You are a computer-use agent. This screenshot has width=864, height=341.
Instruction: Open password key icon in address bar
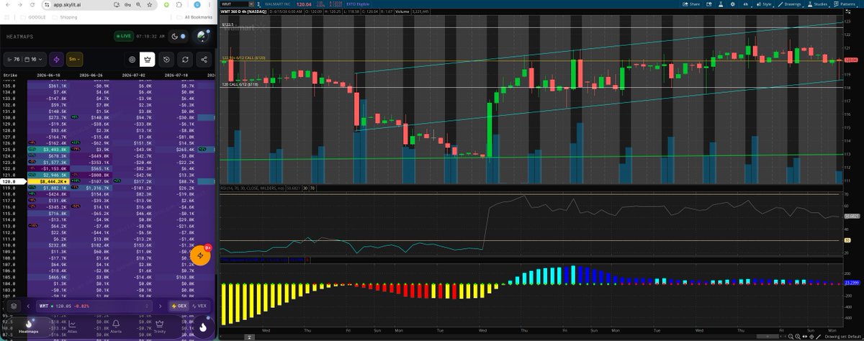pyautogui.click(x=127, y=5)
